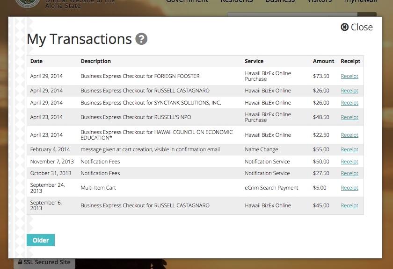Click Business Express Checkout for SYNCTANK SOLUTIONS text
Viewport: 393px width, 269px height.
pos(151,103)
